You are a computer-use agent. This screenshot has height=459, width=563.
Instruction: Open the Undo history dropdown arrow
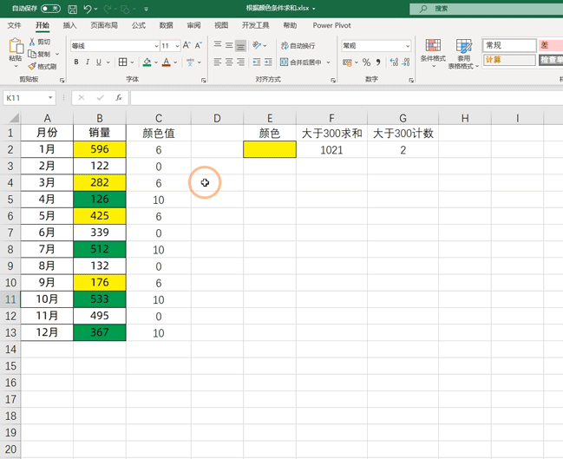[x=96, y=9]
